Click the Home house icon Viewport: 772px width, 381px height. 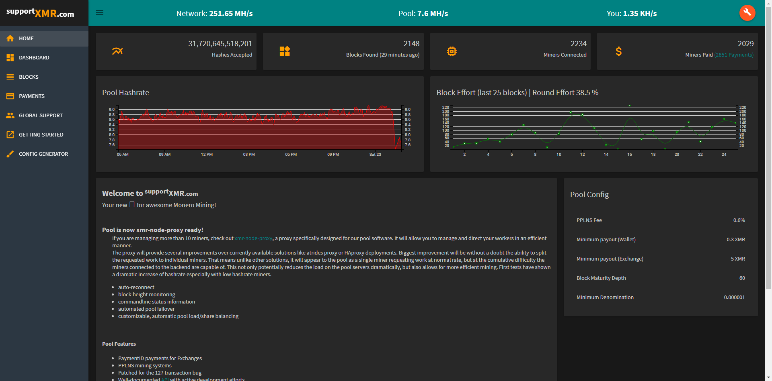(x=10, y=39)
